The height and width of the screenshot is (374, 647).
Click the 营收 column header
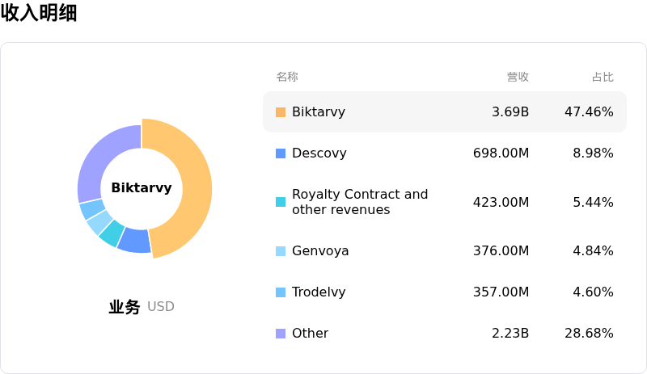(518, 77)
